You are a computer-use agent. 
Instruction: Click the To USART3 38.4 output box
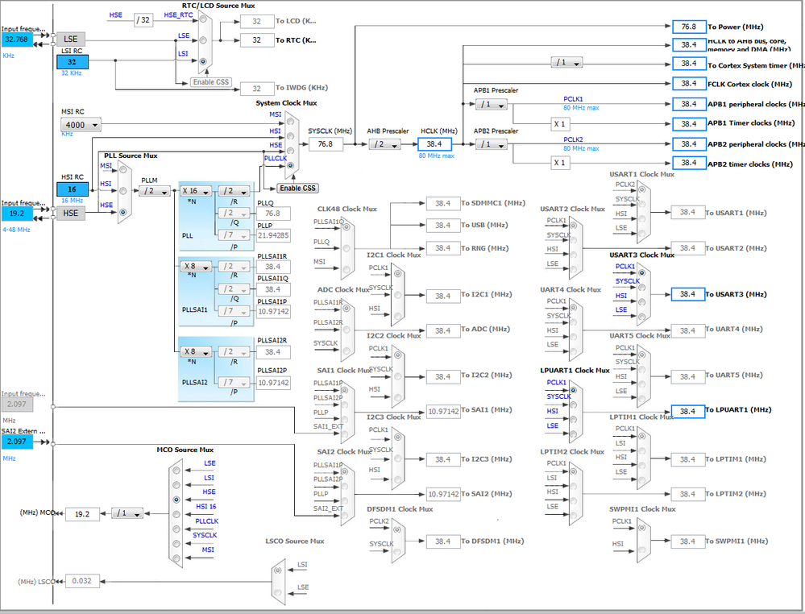coord(688,294)
